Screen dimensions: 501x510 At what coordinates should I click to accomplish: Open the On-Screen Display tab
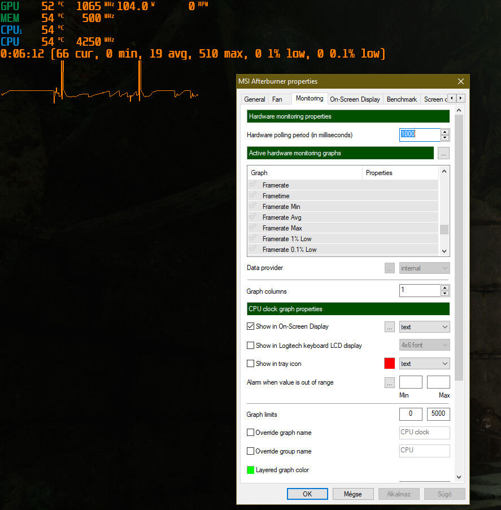coord(355,99)
